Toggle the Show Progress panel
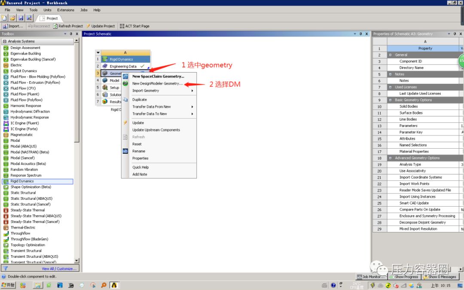Screen dimensions: 464x290 [x=404, y=277]
